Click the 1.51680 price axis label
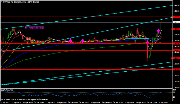Screen dimensions: 180x104 (176, 64)
